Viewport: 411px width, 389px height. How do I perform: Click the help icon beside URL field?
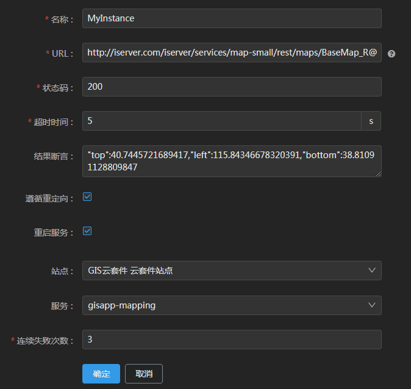(391, 54)
